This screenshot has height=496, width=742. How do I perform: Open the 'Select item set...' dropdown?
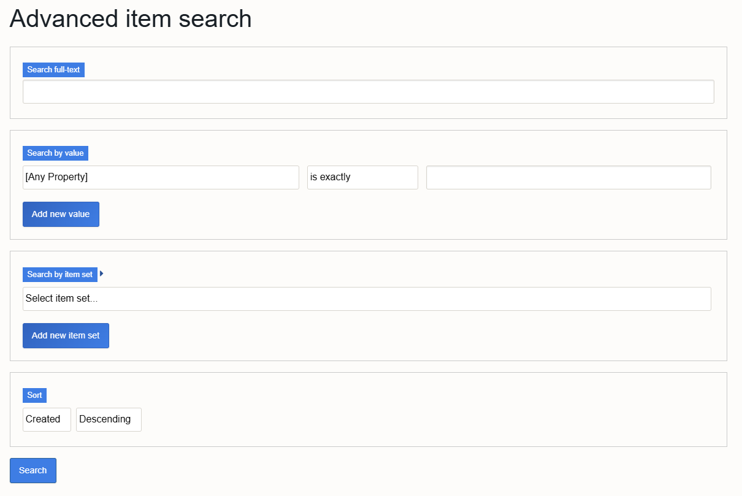(x=367, y=299)
